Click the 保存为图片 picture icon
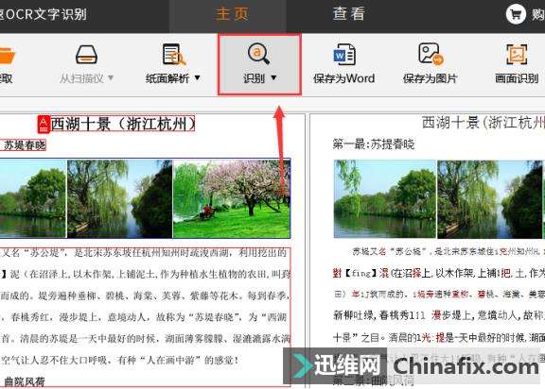This screenshot has width=545, height=389. (x=431, y=55)
